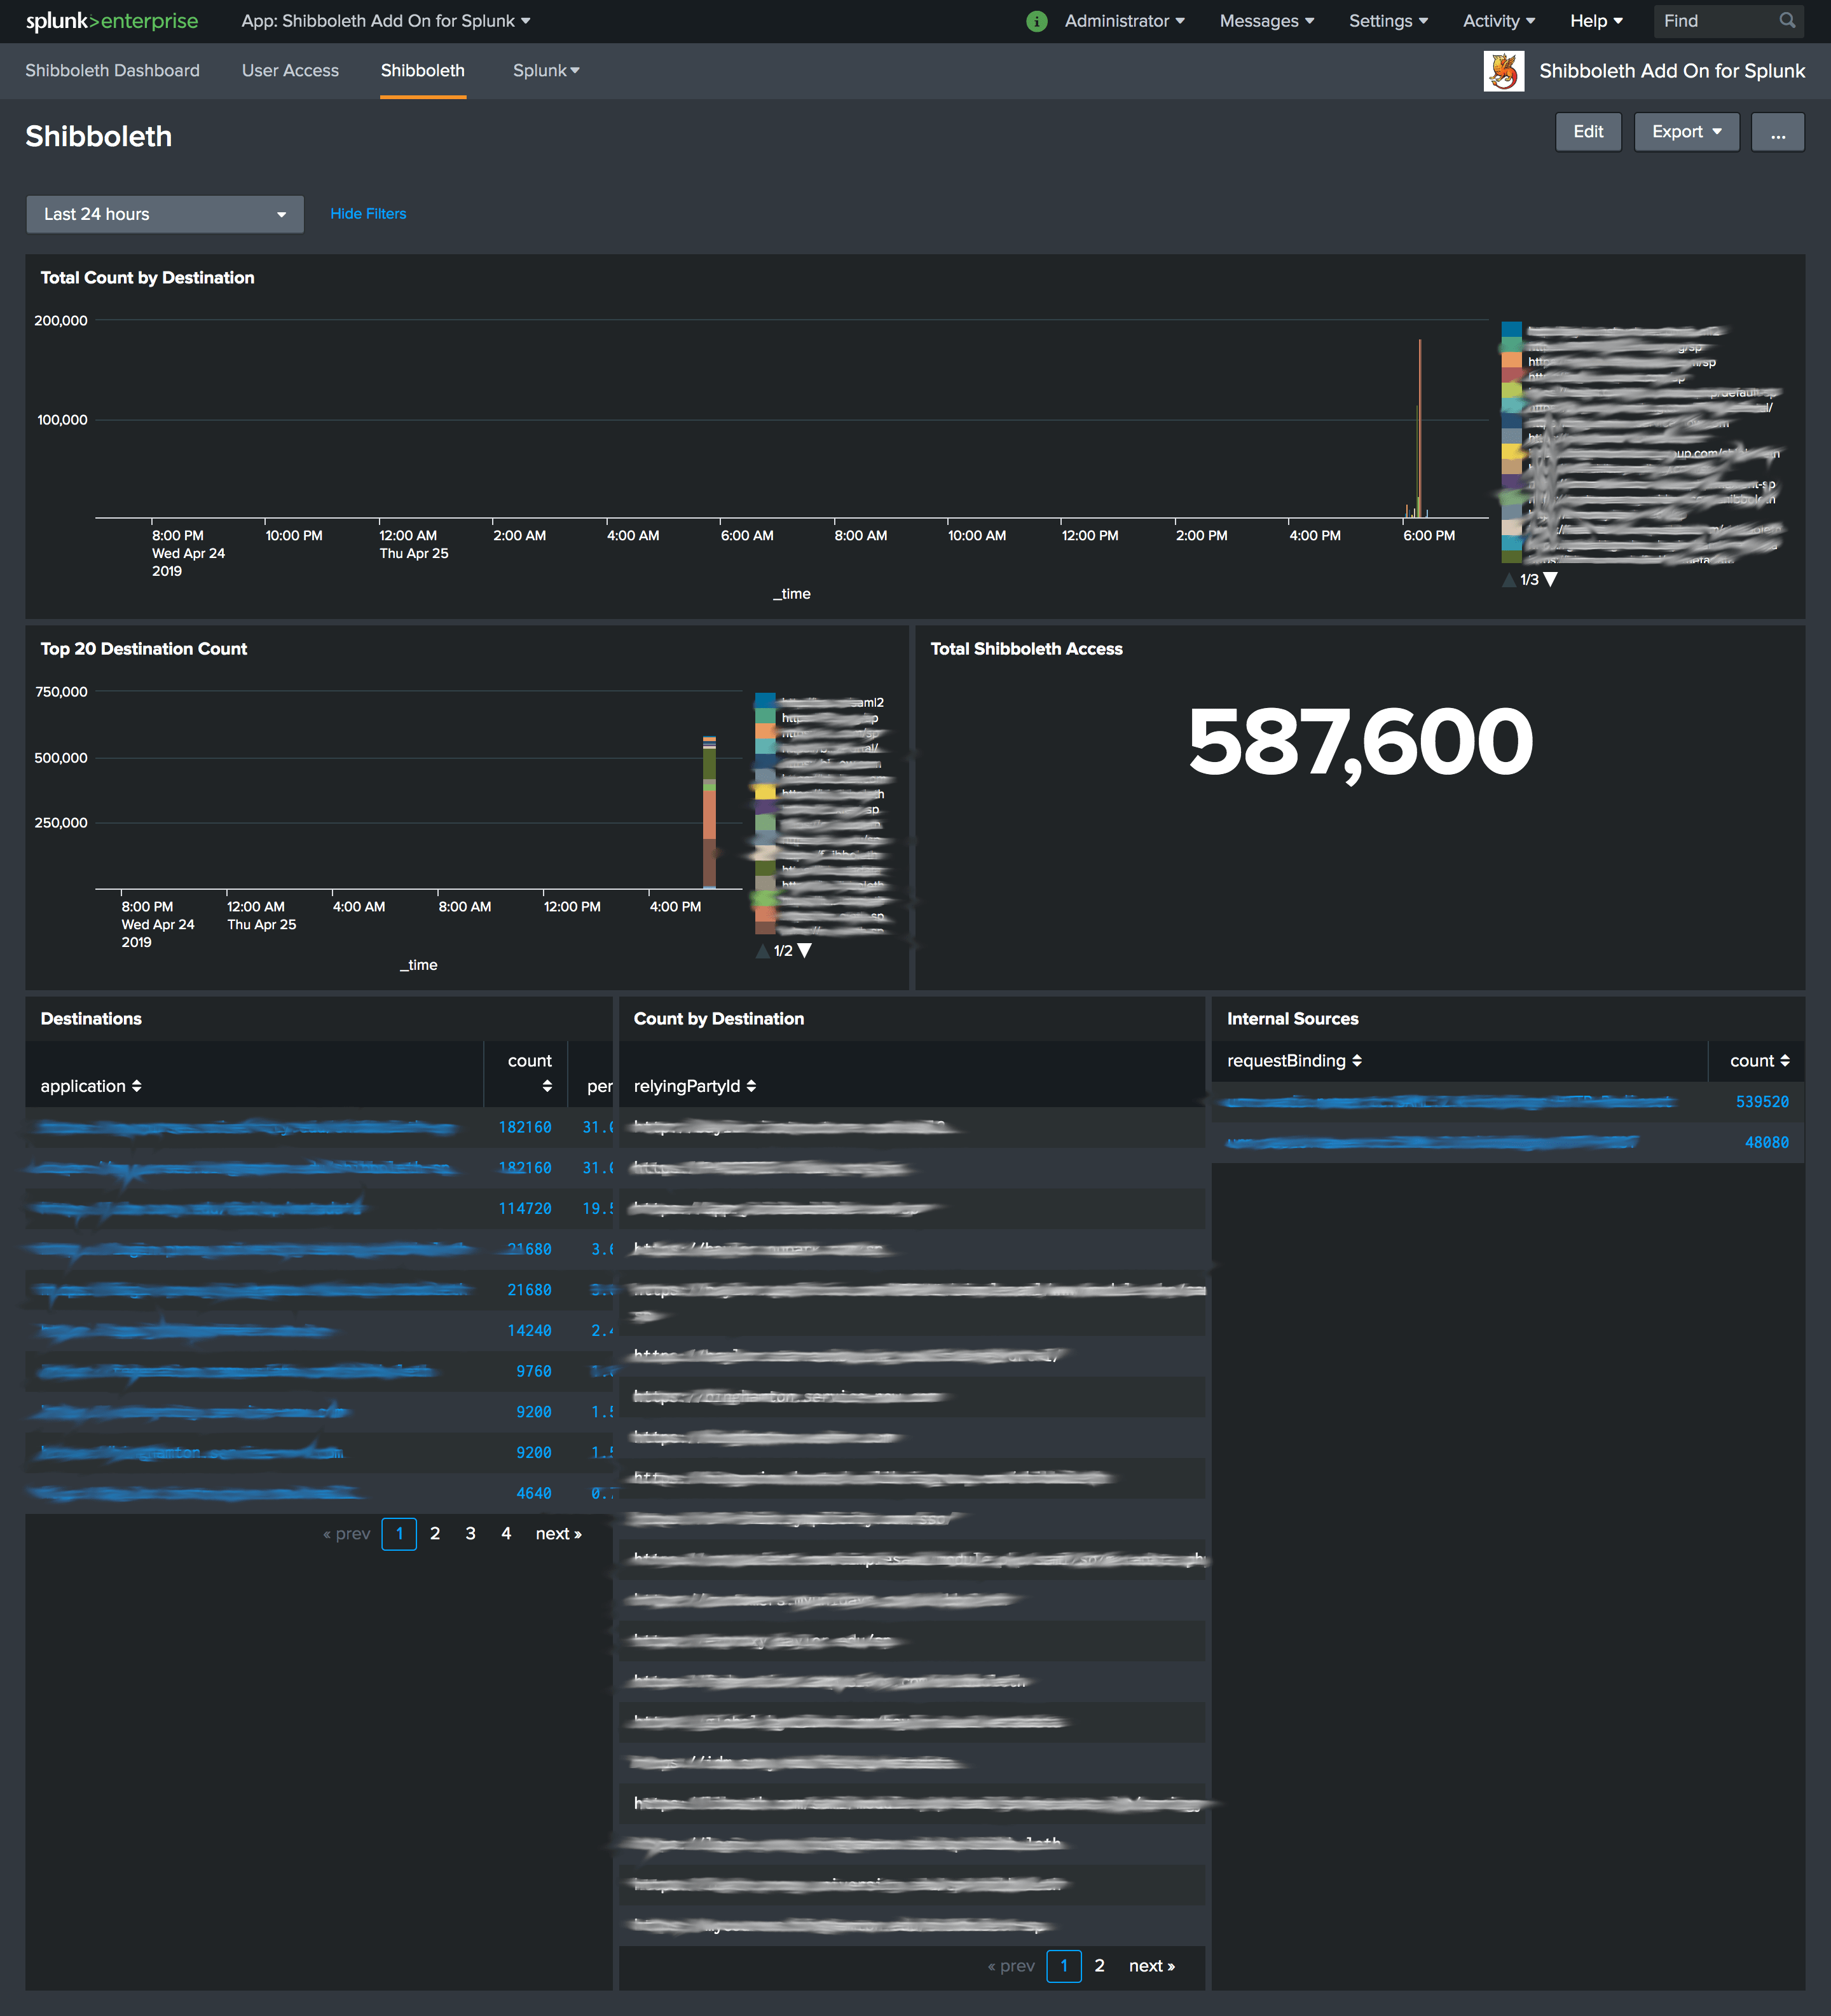Go to previous legend page in Total Count chart
The image size is (1831, 2016).
tap(1509, 579)
